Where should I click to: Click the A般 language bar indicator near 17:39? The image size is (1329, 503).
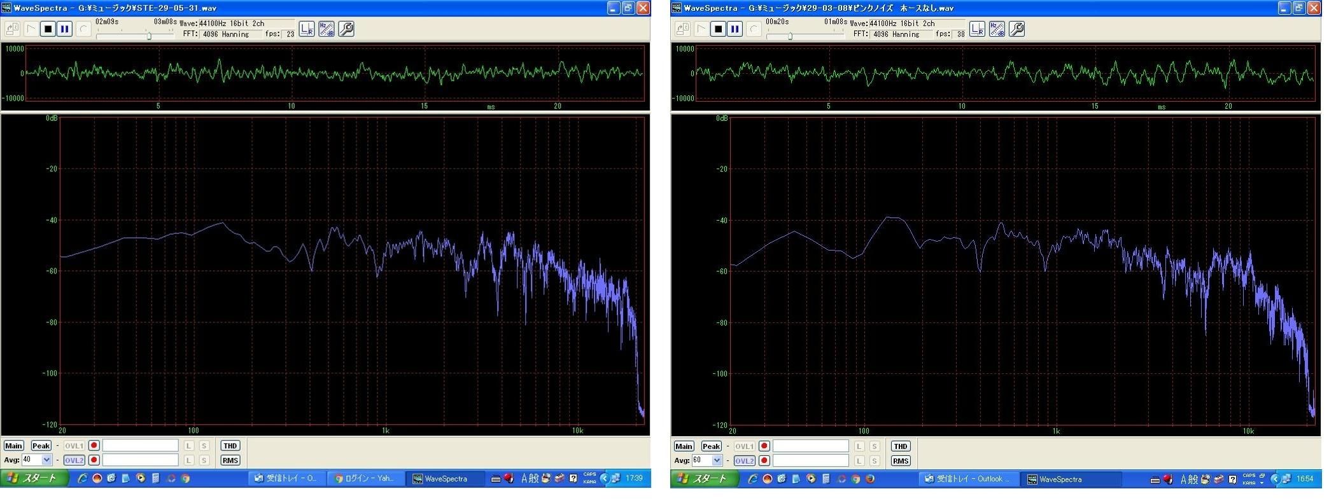pos(530,478)
